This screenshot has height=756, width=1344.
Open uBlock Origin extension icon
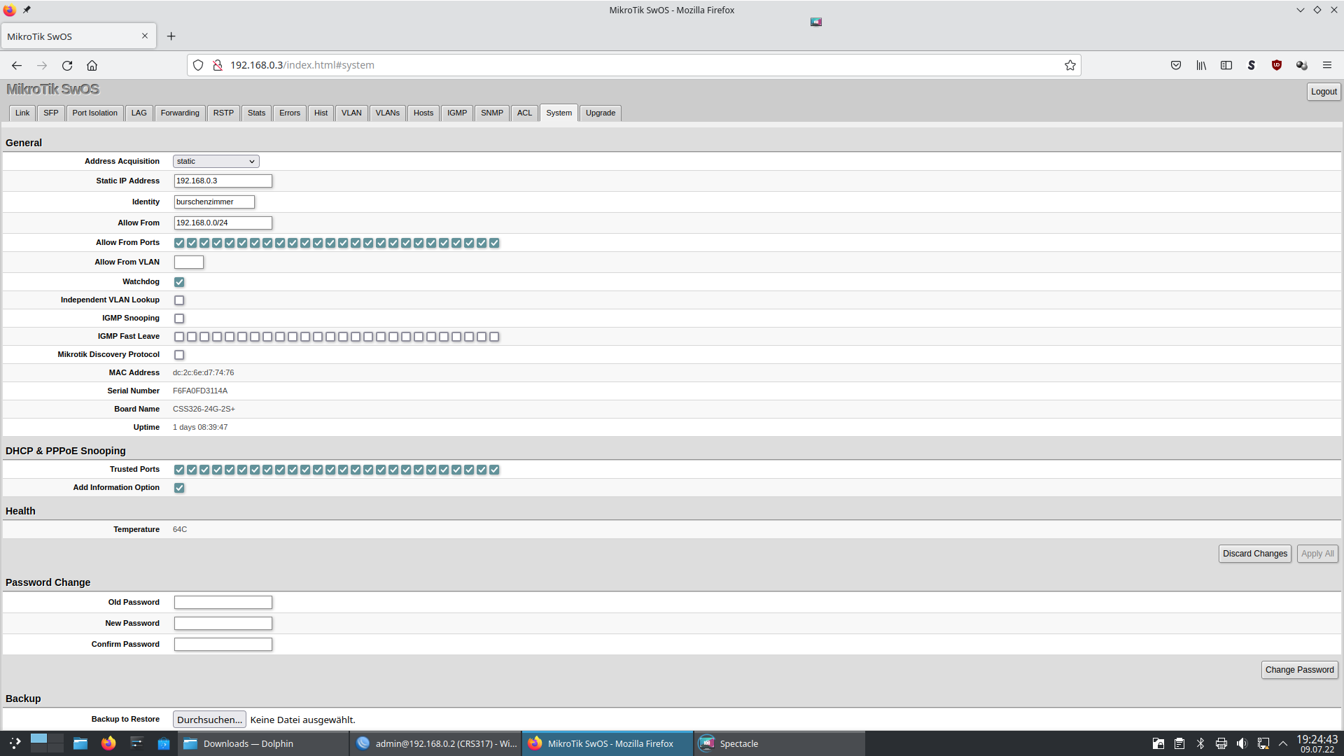point(1277,65)
